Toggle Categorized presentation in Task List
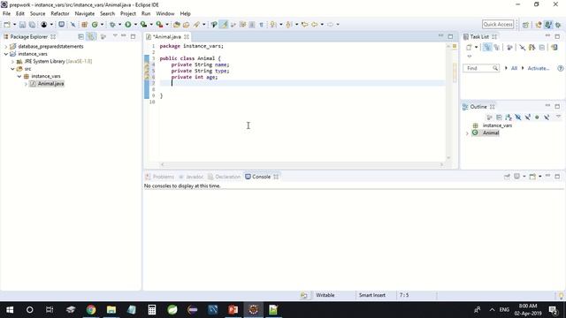566x318 pixels. point(487,47)
